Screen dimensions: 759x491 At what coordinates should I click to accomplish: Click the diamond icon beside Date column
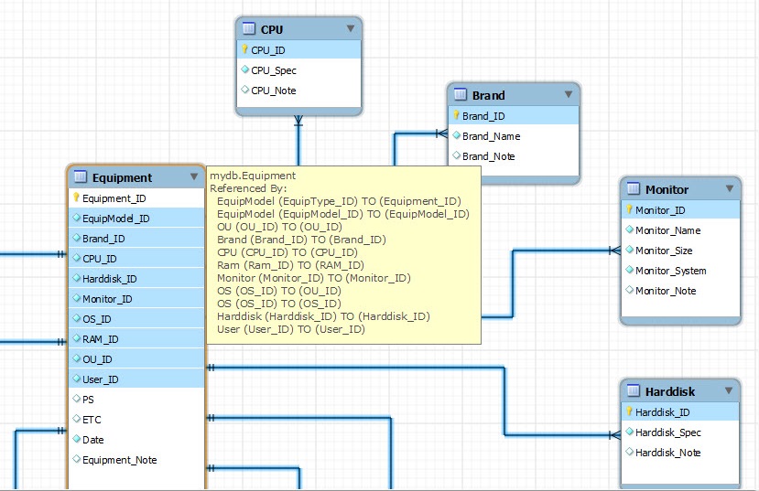[76, 439]
